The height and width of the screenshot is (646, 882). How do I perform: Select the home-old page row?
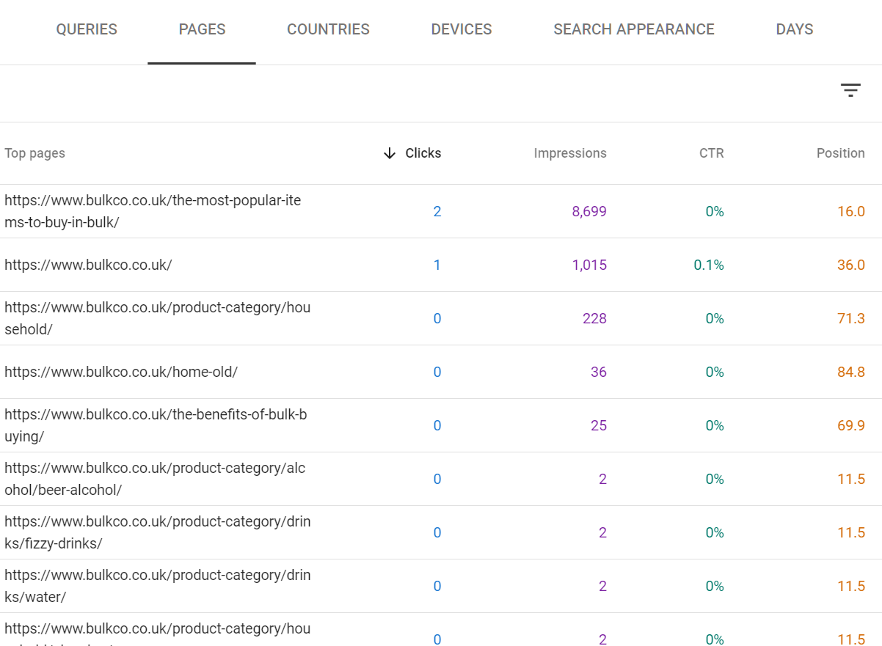click(x=121, y=372)
